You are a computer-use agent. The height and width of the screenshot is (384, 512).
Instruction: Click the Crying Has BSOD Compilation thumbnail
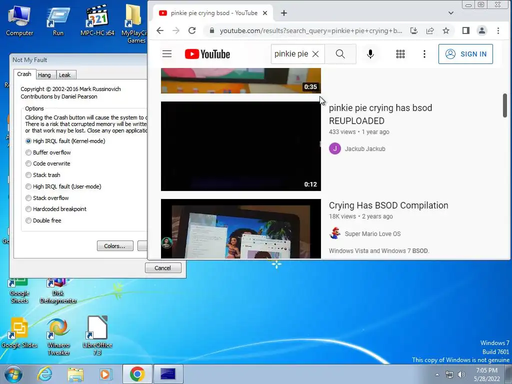[241, 228]
